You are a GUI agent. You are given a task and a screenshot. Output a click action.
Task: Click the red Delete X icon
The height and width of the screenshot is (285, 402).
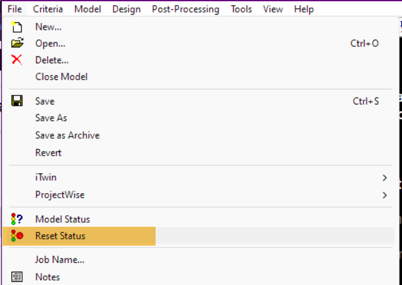point(17,60)
